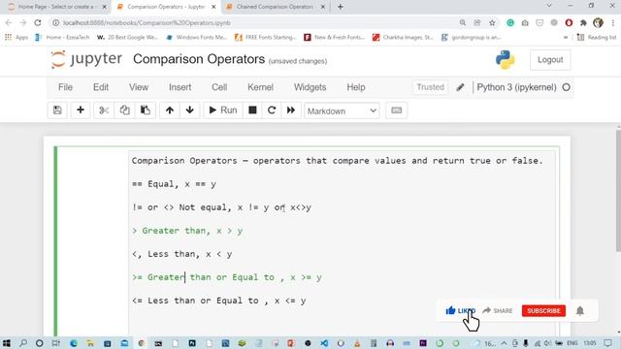This screenshot has height=349, width=621.
Task: Open Chrome profile avatar
Action: pyautogui.click(x=598, y=23)
